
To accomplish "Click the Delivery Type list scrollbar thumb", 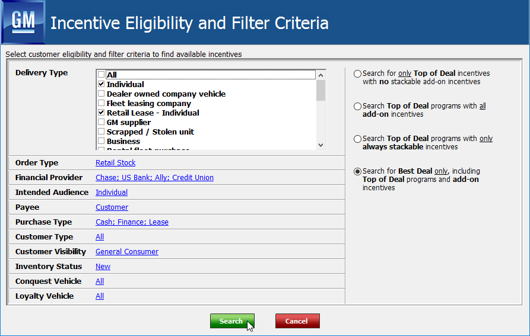I will tap(320, 91).
